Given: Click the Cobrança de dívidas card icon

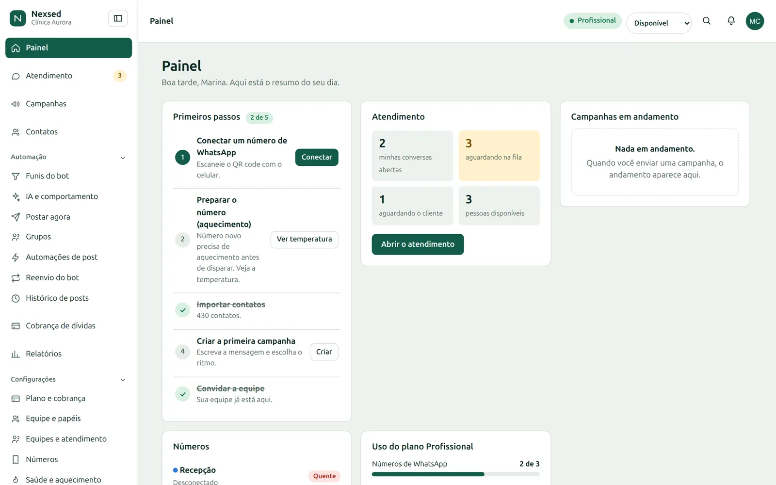Looking at the screenshot, I should [x=16, y=326].
